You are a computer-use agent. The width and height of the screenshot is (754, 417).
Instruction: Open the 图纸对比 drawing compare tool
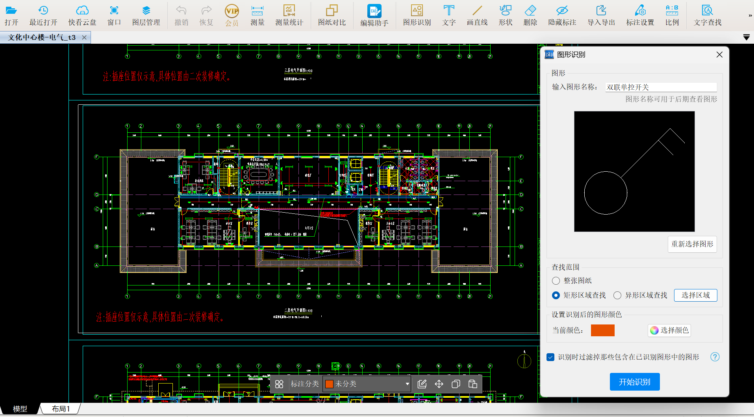click(332, 16)
